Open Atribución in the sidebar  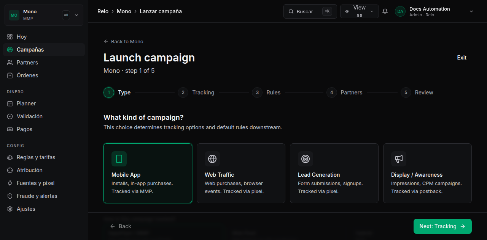44,170
